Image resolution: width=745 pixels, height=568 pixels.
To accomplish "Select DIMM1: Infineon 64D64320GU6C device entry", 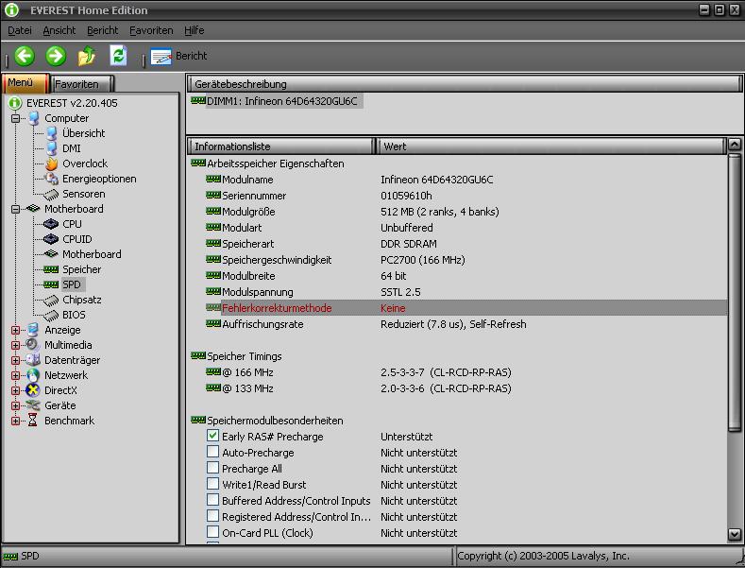I will (x=277, y=101).
